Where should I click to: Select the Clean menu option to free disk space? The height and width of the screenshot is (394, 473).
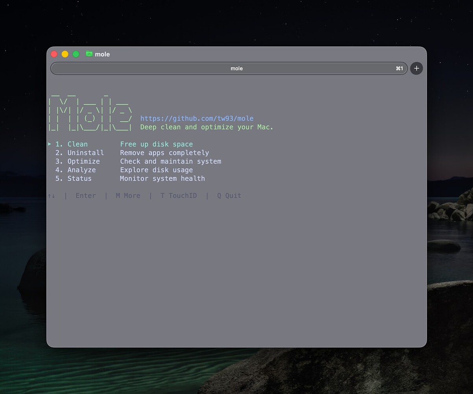[x=78, y=144]
